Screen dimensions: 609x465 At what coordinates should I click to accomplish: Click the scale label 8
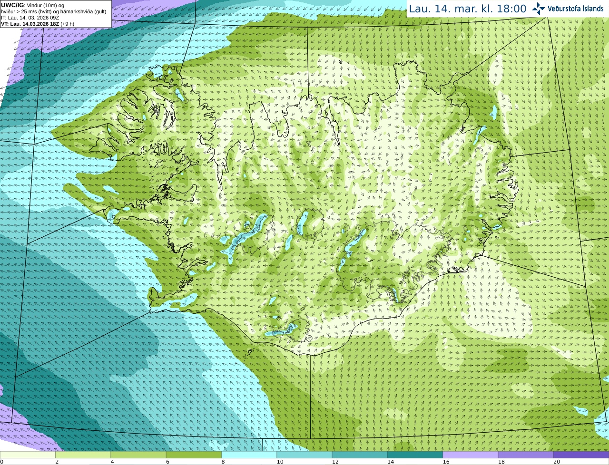tap(223, 462)
